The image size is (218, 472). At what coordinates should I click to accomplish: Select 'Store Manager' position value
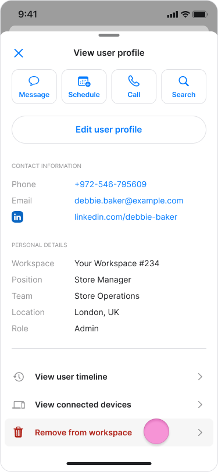point(103,280)
